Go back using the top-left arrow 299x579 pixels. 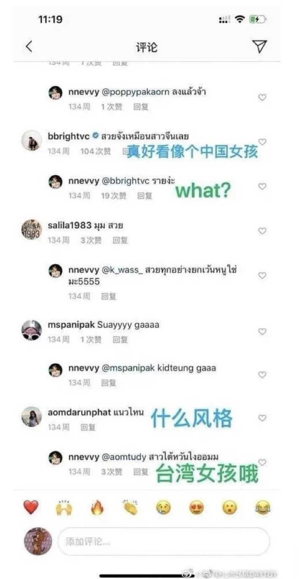[x=29, y=46]
